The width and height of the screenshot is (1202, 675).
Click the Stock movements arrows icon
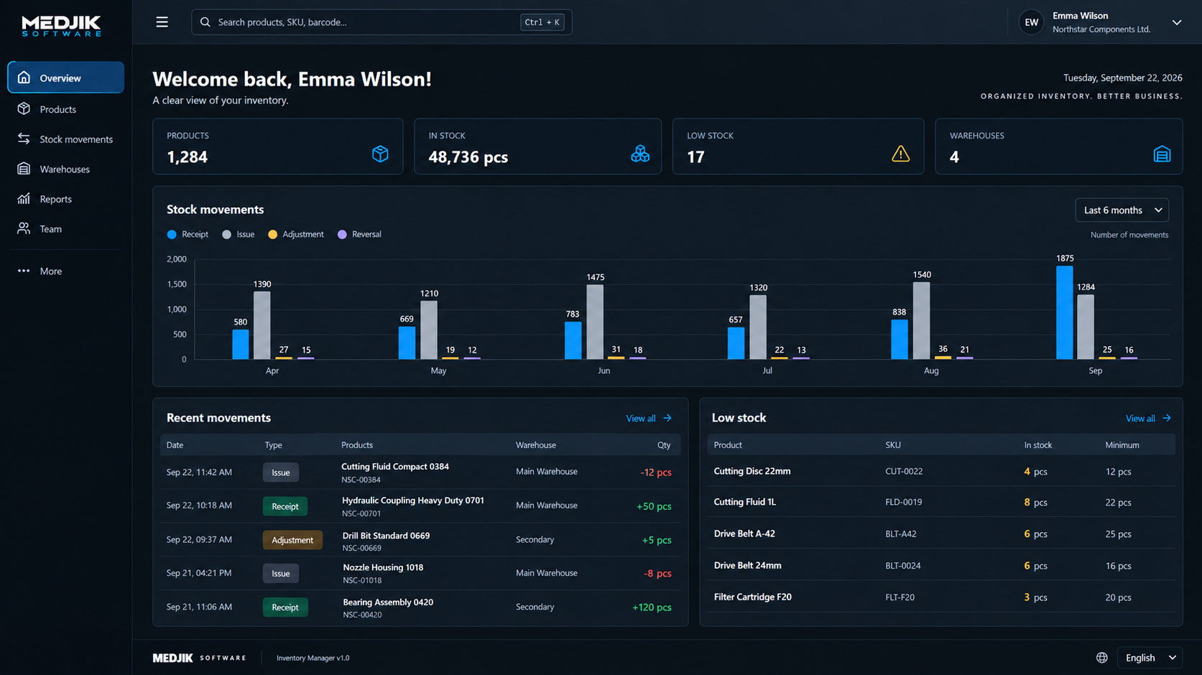(x=24, y=139)
